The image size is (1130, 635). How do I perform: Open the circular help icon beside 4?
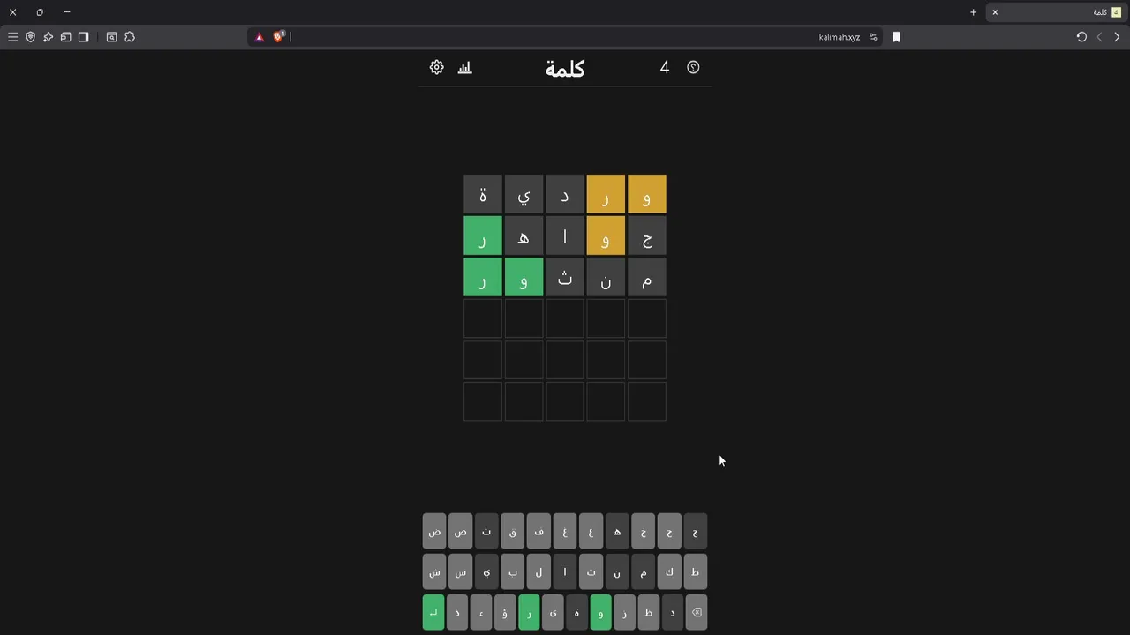(693, 67)
